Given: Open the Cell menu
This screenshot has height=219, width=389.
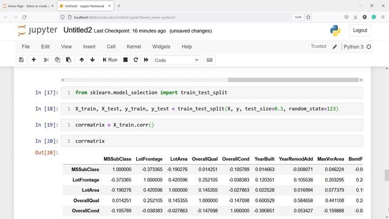Looking at the screenshot, I should (x=111, y=47).
